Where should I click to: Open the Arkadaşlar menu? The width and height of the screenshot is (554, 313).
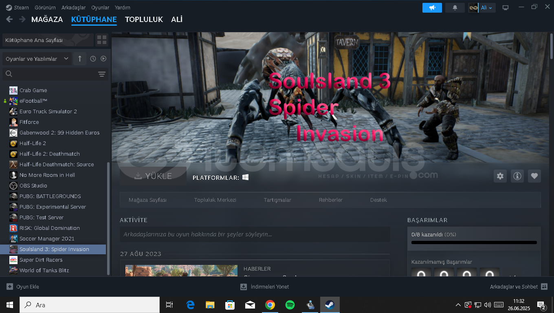74,7
